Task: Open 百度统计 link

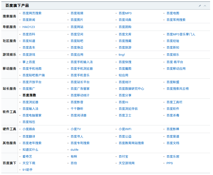Action: (125, 82)
